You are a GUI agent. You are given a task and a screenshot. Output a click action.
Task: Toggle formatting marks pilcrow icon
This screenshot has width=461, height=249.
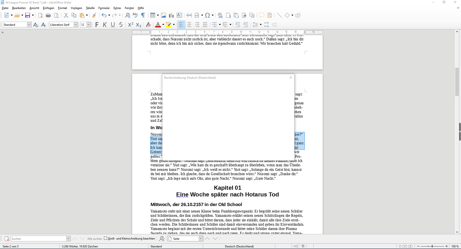click(x=143, y=15)
